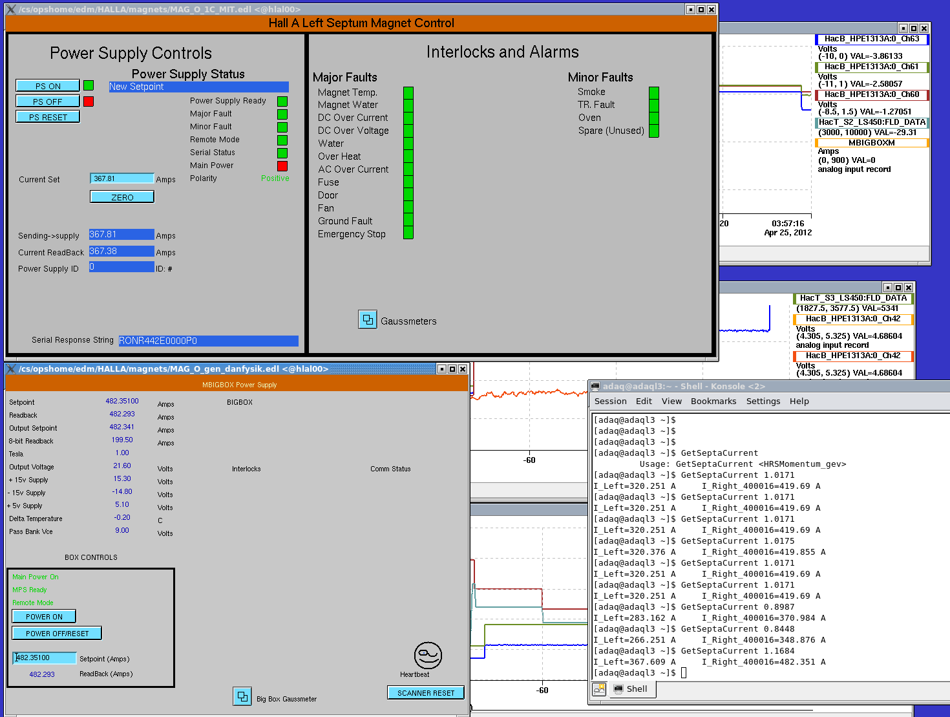Click the Output Voltage value 21.60

122,466
